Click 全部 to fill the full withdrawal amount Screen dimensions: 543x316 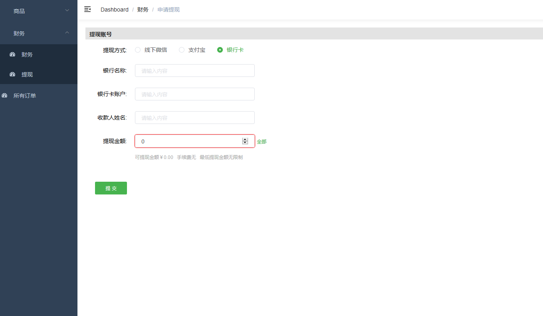tap(262, 141)
